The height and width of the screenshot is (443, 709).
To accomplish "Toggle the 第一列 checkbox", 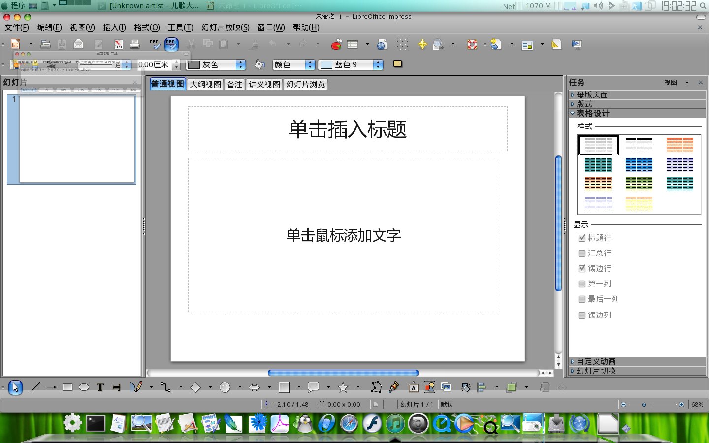I will click(x=582, y=284).
